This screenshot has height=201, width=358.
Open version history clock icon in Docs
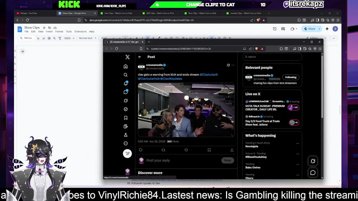pyautogui.click(x=275, y=29)
